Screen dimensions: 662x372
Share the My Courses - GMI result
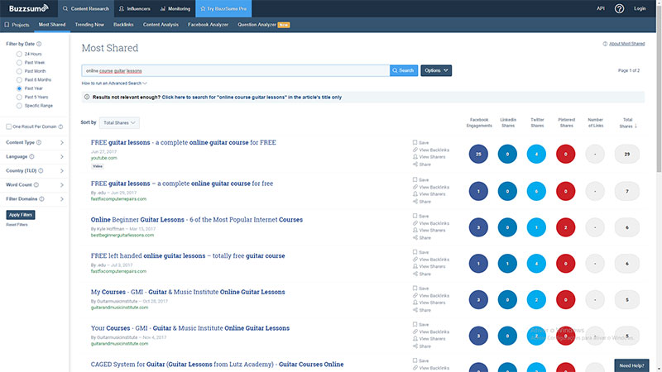point(422,310)
